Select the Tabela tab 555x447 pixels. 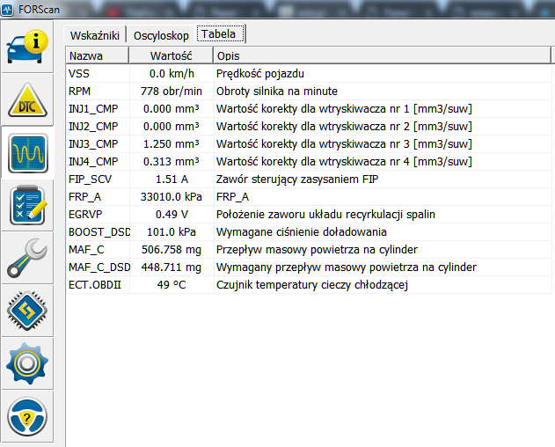pyautogui.click(x=220, y=34)
